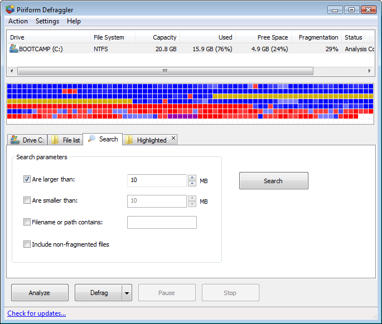Switch to the Highlighted tab
382x324 pixels.
pos(149,140)
